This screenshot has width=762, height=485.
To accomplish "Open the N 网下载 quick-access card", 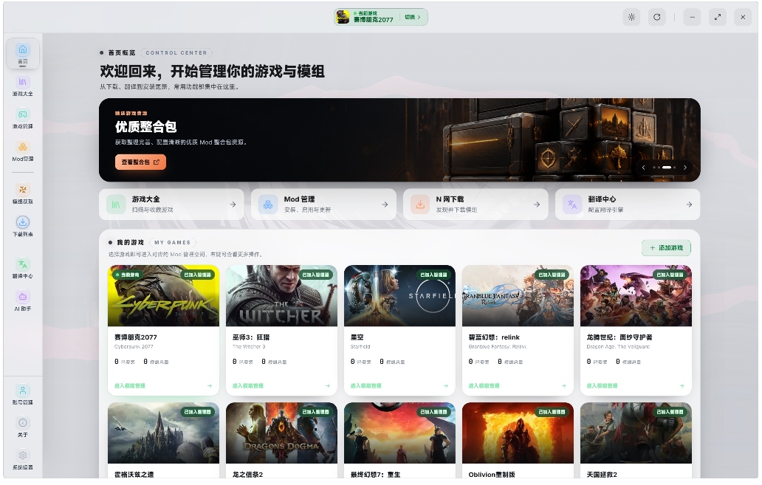I will coord(476,204).
